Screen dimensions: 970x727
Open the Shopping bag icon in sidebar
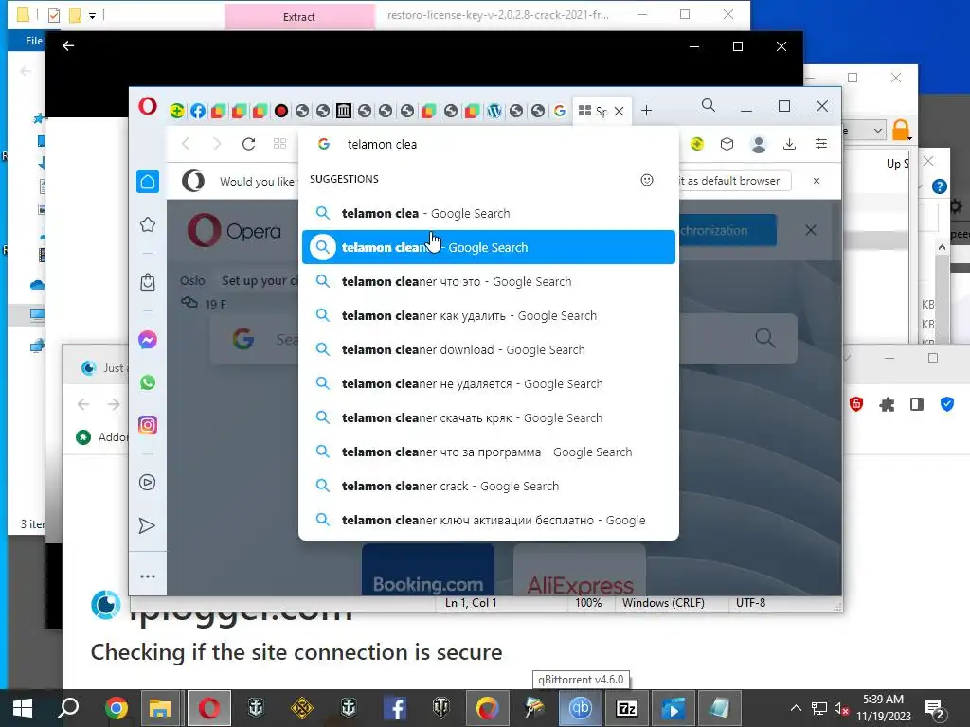(x=147, y=282)
